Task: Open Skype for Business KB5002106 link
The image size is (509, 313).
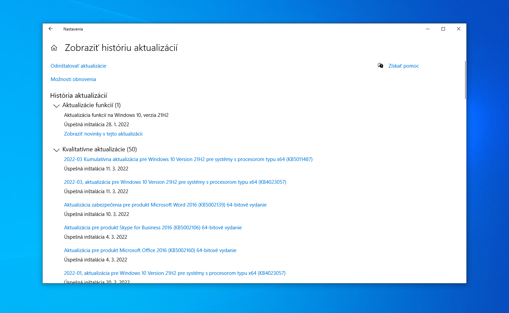Action: [153, 228]
